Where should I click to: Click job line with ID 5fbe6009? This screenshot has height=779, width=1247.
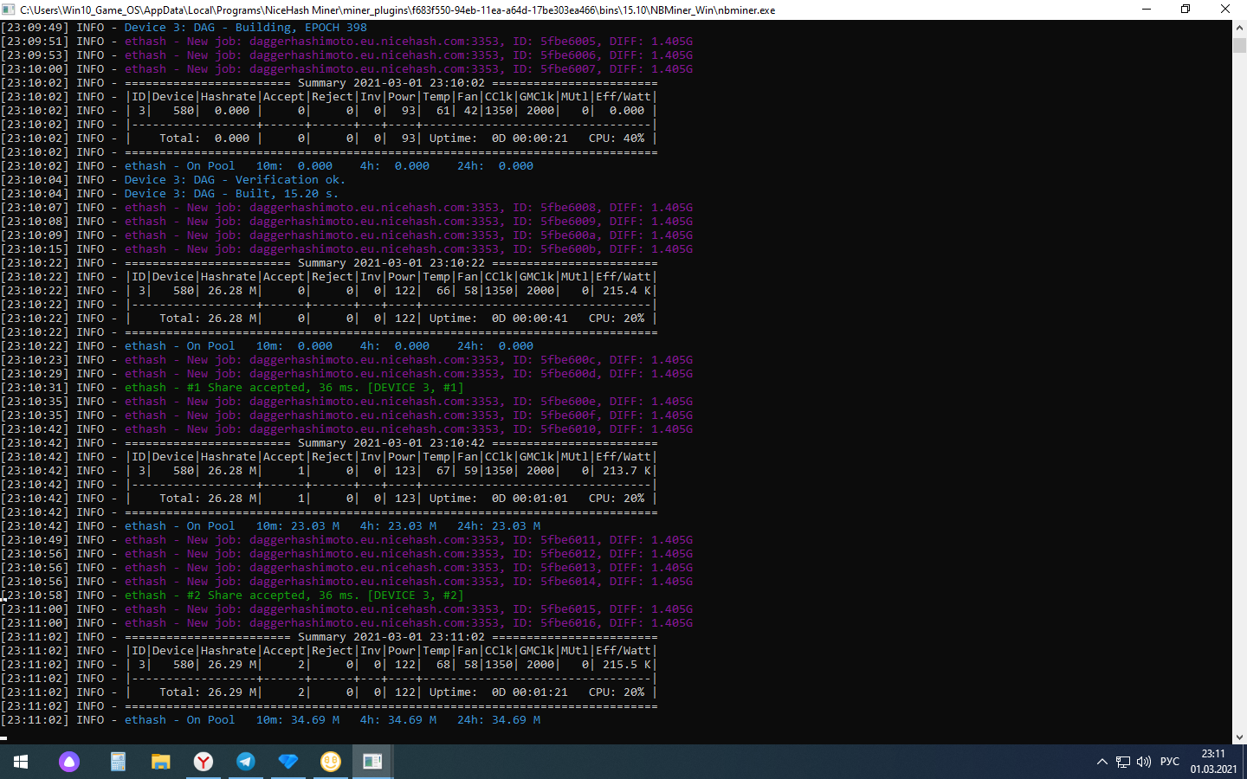click(x=409, y=222)
